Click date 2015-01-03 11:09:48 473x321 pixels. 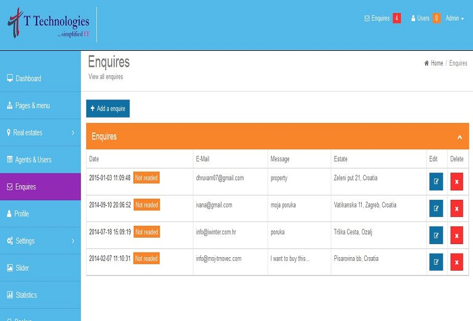click(x=110, y=178)
